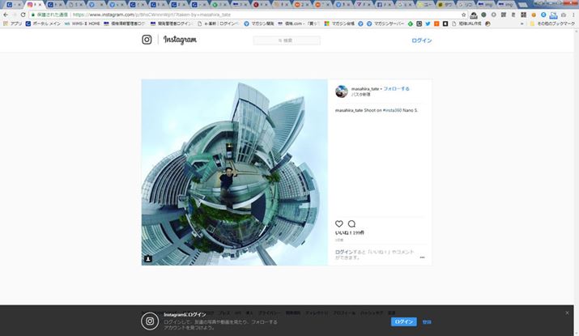This screenshot has width=579, height=336.
Task: Switch to the first browser tab
Action: pos(14,5)
